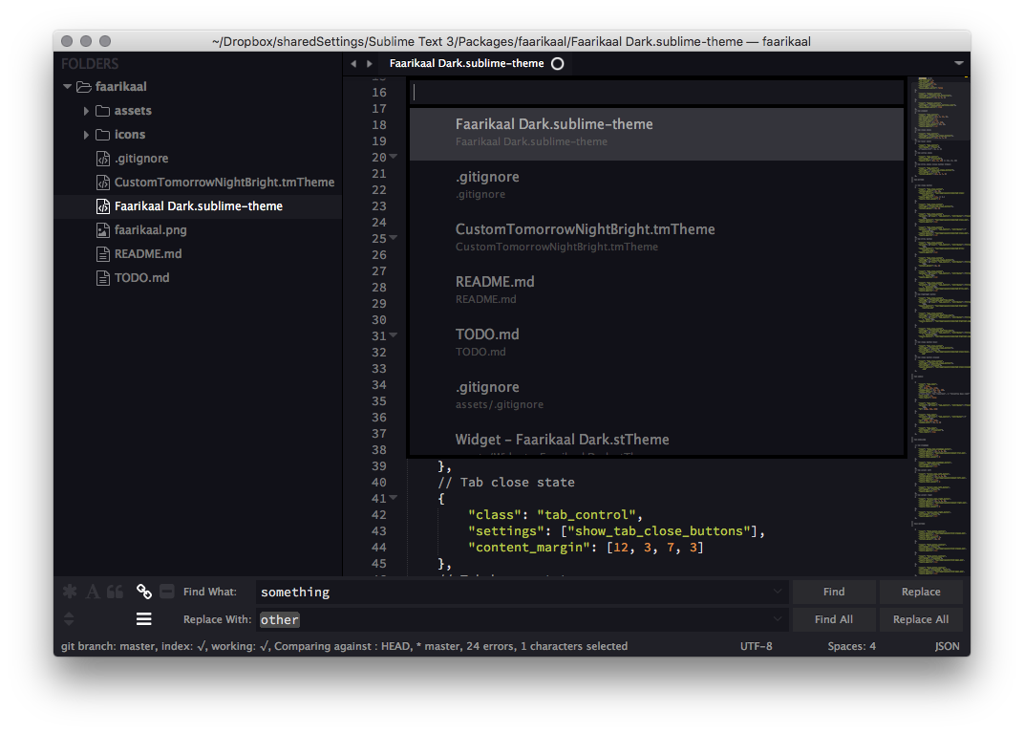Choose CustomTomorrowNightBright.tmTheme in quick panel
1024x733 pixels.
tap(656, 239)
